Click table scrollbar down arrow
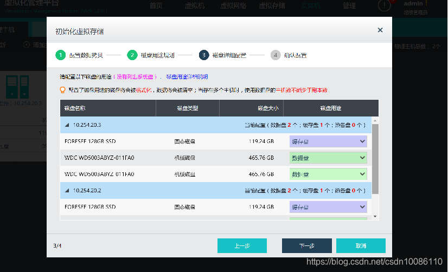This screenshot has width=448, height=272. pos(375,217)
